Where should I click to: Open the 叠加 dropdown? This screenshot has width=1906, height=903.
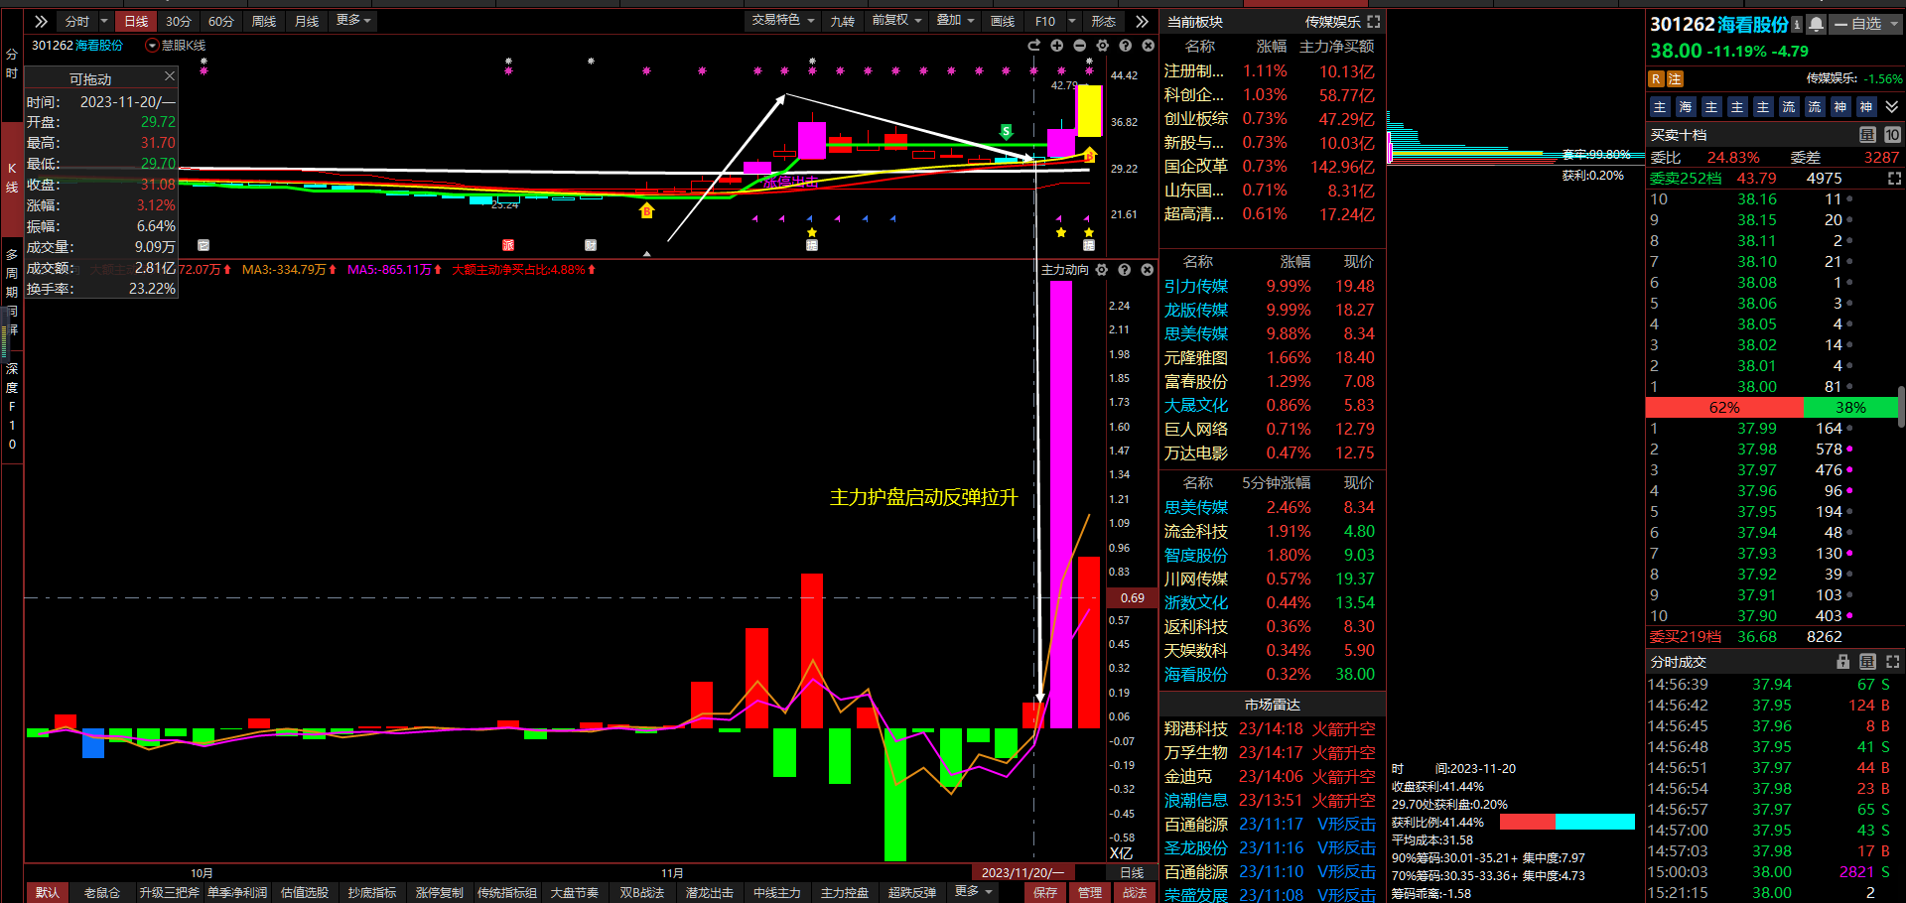(956, 21)
